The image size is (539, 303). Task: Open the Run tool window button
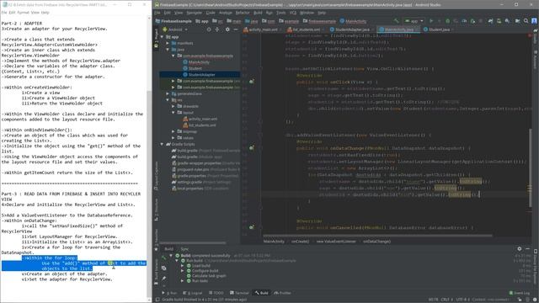(169, 293)
